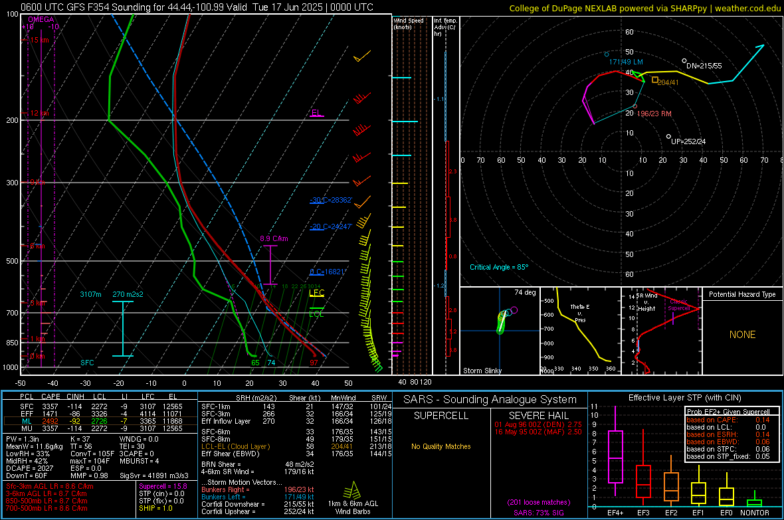Click the 'Critical Angle = 85°' text
The image size is (784, 520).
[499, 267]
